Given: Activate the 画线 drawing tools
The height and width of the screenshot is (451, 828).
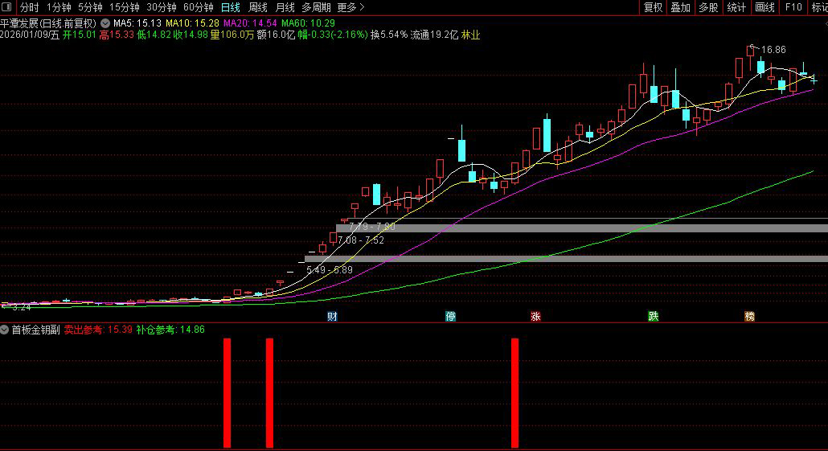Looking at the screenshot, I should [764, 7].
